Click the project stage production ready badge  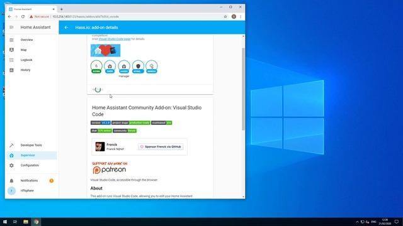coord(131,123)
